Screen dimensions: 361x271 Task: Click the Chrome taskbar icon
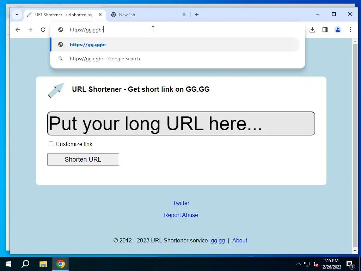[61, 264]
